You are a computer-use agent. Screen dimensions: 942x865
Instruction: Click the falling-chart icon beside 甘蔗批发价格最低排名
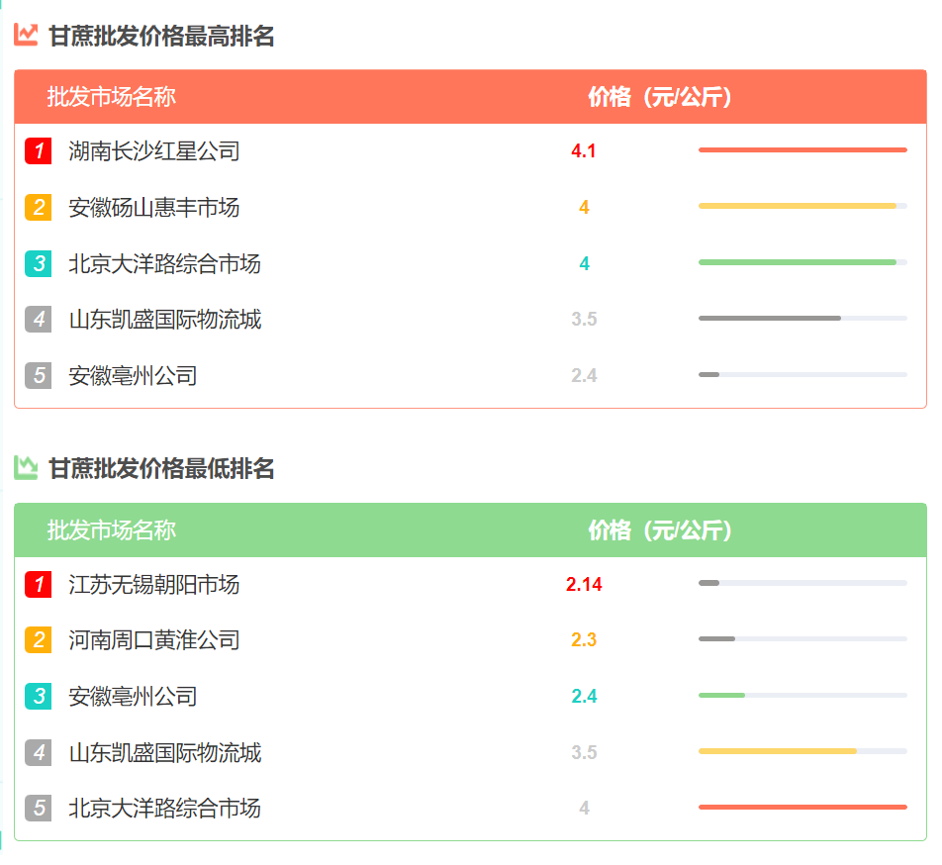26,468
